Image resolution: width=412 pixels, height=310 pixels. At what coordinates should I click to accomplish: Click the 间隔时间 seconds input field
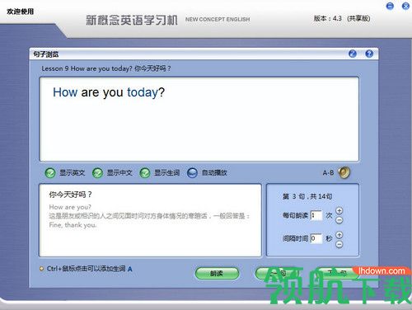coord(316,238)
